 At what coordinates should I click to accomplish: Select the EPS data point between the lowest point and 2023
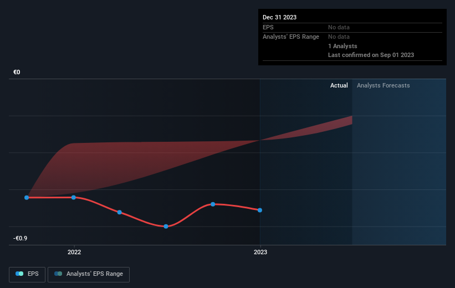click(x=213, y=204)
